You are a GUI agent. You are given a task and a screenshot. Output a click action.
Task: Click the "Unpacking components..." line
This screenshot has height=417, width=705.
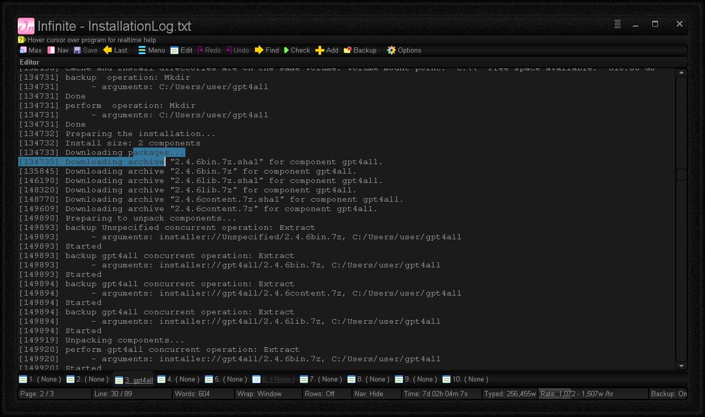click(102, 340)
